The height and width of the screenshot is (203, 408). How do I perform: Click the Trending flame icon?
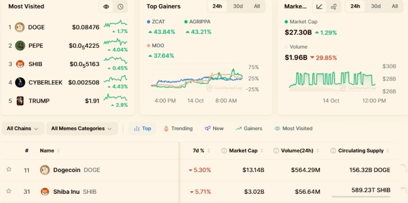click(x=166, y=129)
